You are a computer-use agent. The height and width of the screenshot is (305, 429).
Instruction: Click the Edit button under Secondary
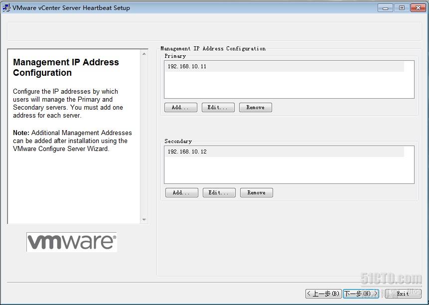219,192
